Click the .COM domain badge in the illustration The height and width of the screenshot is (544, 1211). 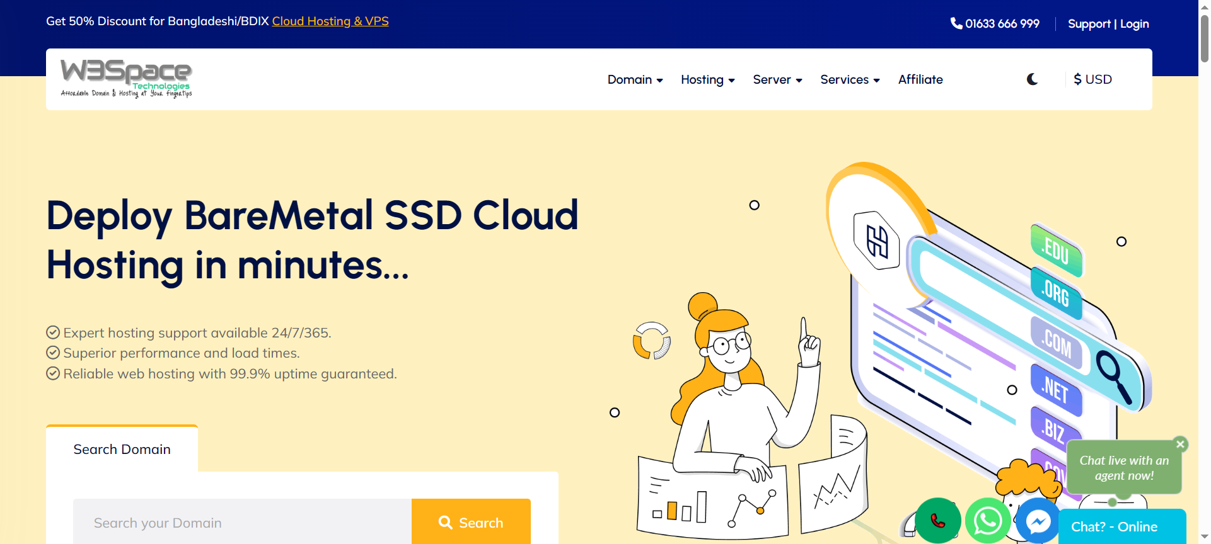pos(1057,343)
